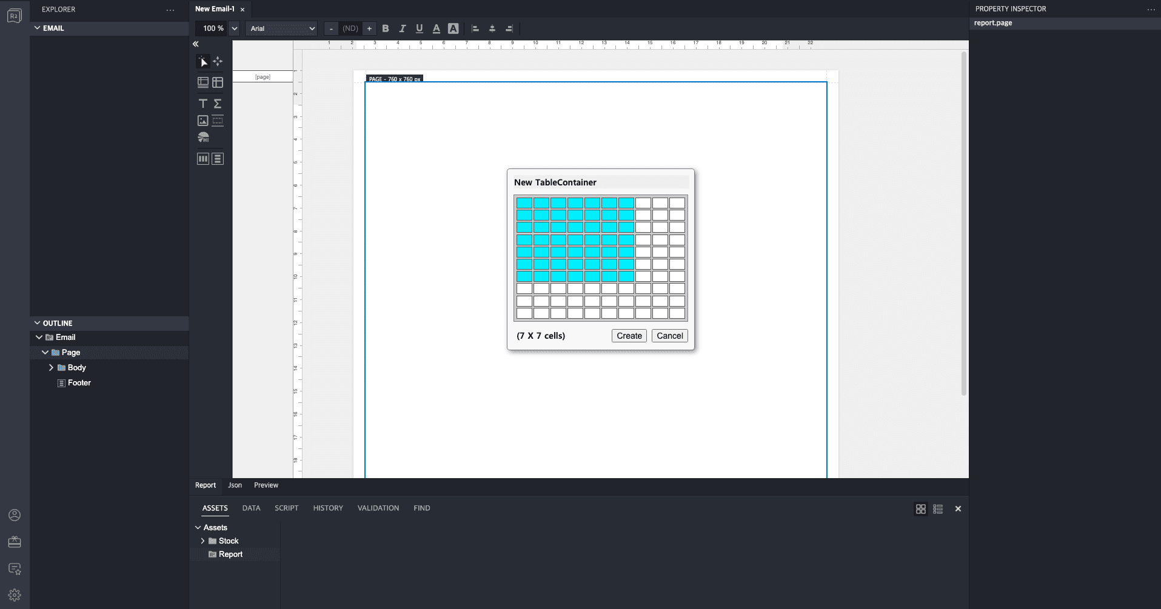Screen dimensions: 1161x609
Task: Switch to the Report view tab
Action: click(x=206, y=485)
